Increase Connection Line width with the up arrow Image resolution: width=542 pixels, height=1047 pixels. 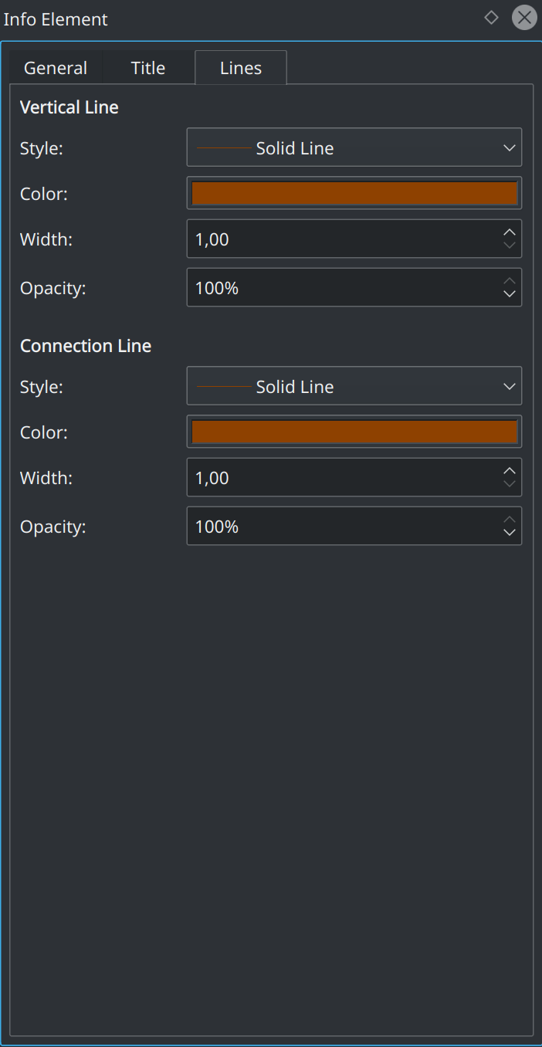coord(510,470)
